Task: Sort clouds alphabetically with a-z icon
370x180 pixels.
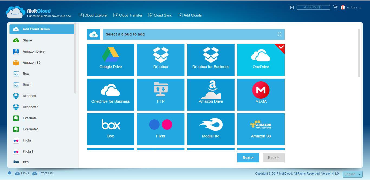Action: [279, 34]
